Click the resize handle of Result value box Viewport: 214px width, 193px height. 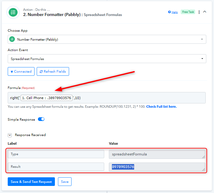203,170
